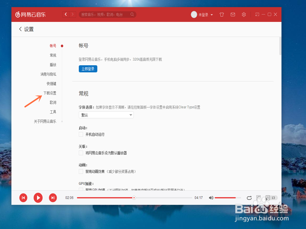Click the song progress slider handle
The width and height of the screenshot is (306, 229).
[x=134, y=198]
